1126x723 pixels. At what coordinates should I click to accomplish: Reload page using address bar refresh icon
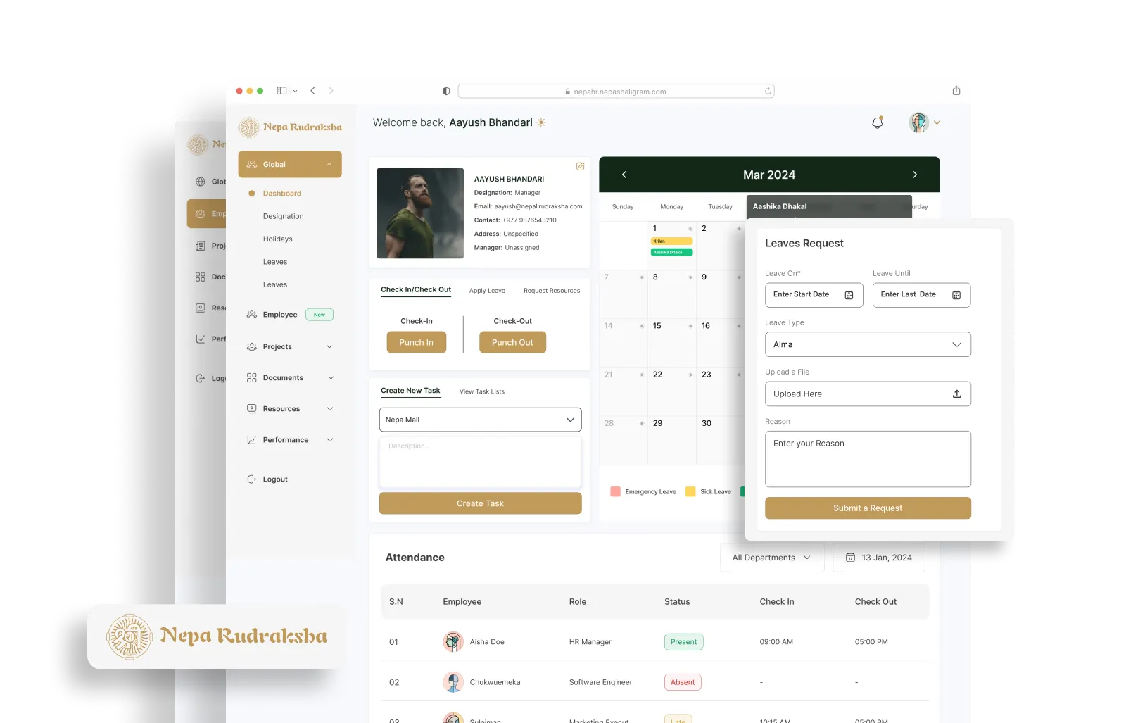[x=768, y=92]
